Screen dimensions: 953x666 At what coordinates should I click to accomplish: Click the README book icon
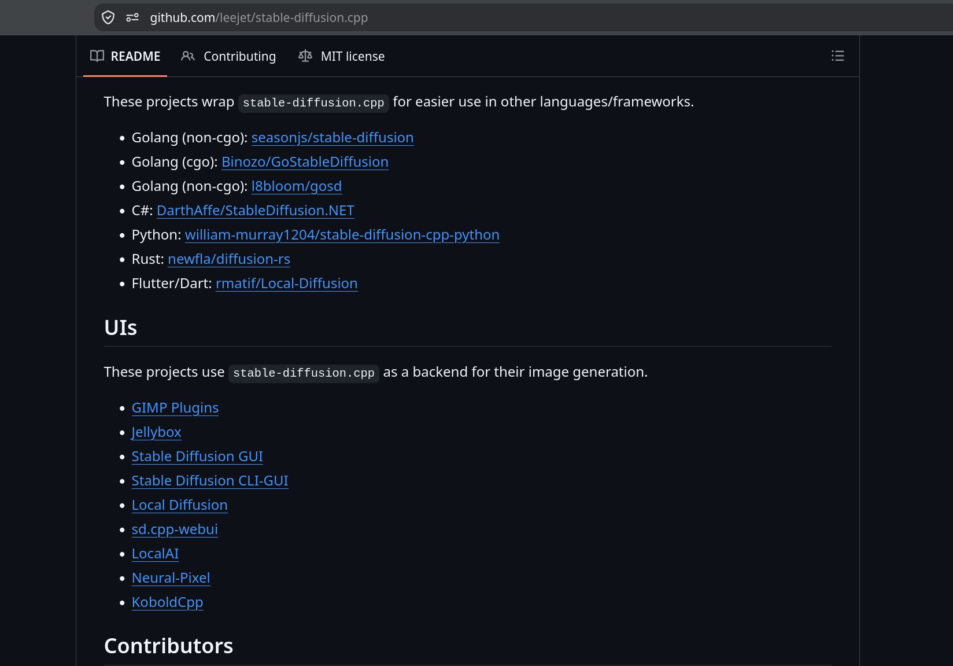tap(97, 56)
